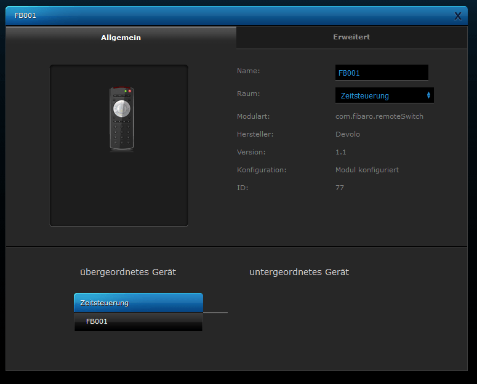This screenshot has width=477, height=384.
Task: Click the com.fibaro.remoteSwitch module type value
Action: 379,116
